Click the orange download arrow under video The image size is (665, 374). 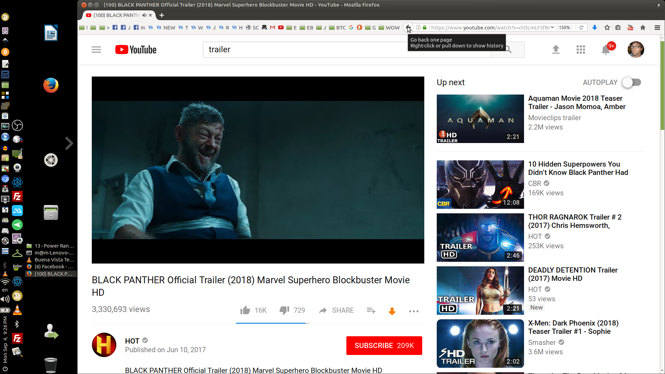tap(392, 311)
